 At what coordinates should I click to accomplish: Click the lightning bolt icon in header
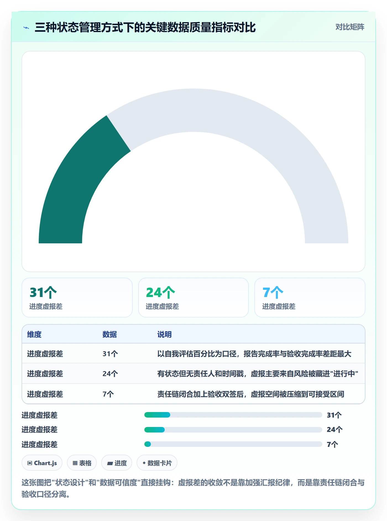point(26,28)
